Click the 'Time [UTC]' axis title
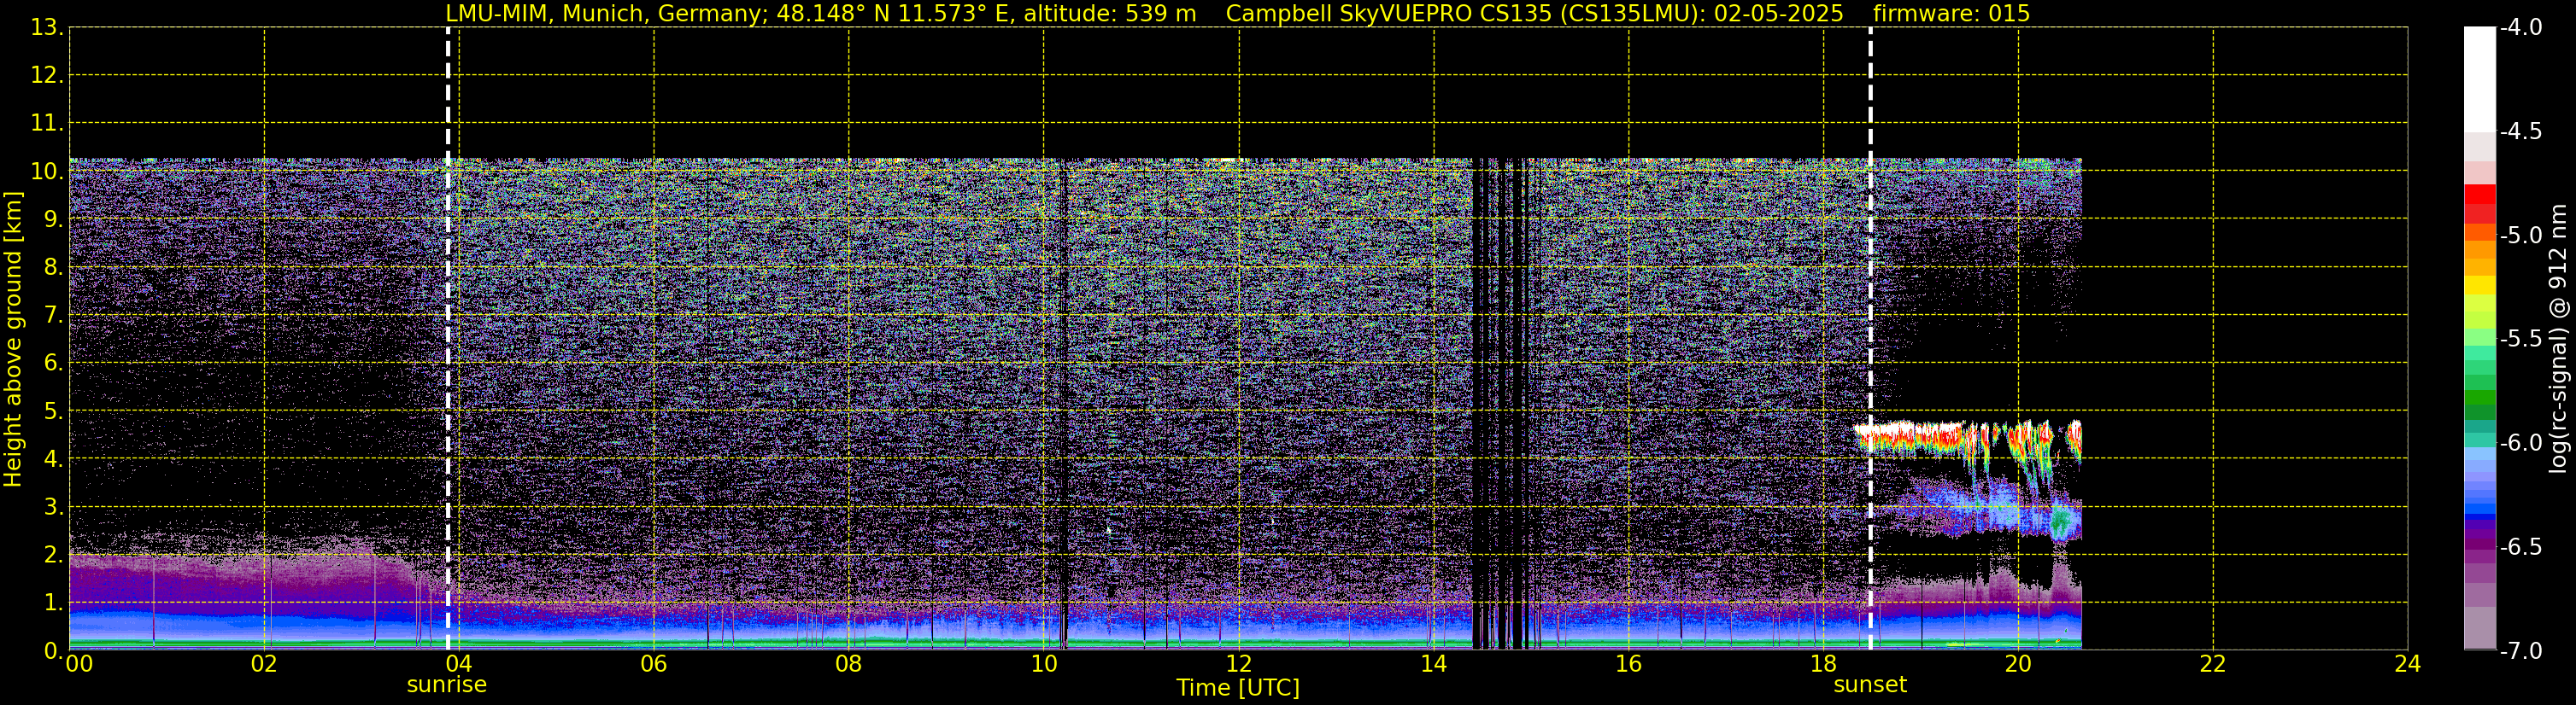Viewport: 2576px width, 705px height. coord(1238,688)
